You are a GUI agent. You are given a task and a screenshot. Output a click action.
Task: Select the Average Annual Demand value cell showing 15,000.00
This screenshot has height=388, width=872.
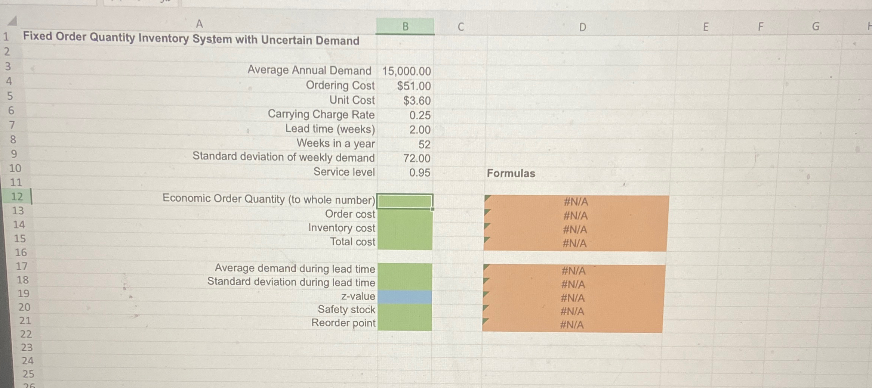[x=406, y=71]
